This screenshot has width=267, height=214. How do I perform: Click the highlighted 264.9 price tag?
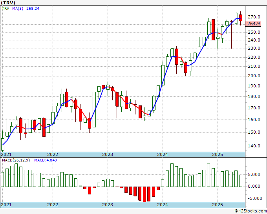254,24
